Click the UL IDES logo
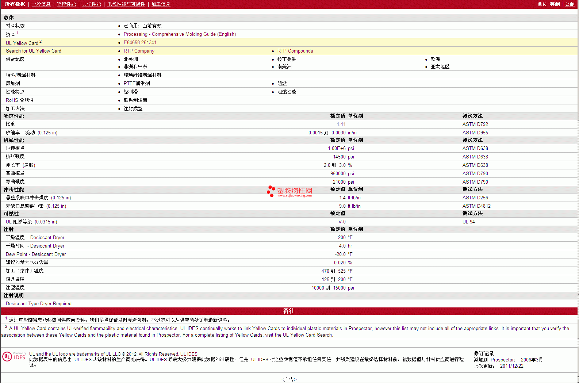 pyautogui.click(x=14, y=356)
